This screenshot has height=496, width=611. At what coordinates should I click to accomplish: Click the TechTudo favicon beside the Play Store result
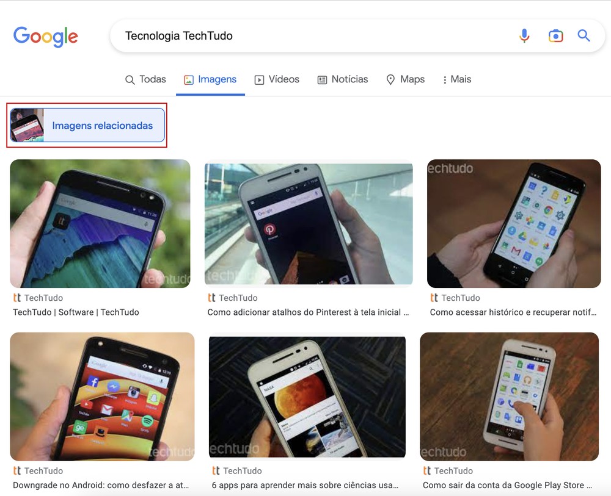click(426, 470)
